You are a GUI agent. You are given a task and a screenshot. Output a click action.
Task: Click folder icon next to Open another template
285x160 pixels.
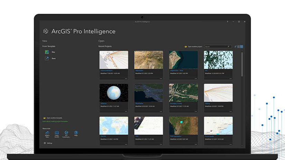pos(45,118)
